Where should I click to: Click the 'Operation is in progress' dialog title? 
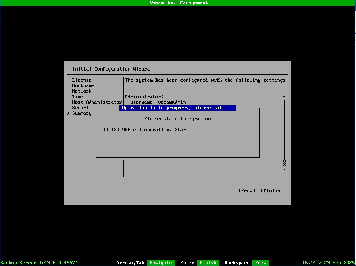(x=177, y=108)
